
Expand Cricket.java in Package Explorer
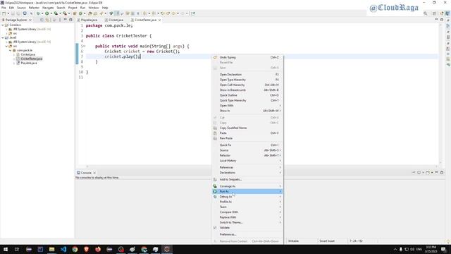pos(14,54)
